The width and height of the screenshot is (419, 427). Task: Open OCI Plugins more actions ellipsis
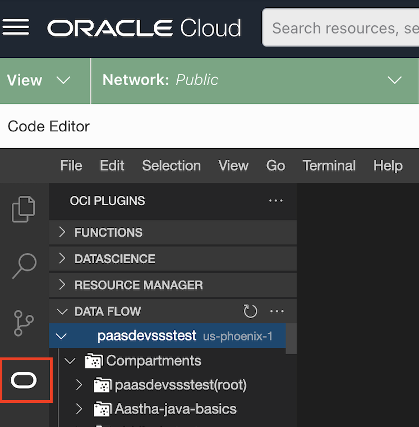point(276,201)
